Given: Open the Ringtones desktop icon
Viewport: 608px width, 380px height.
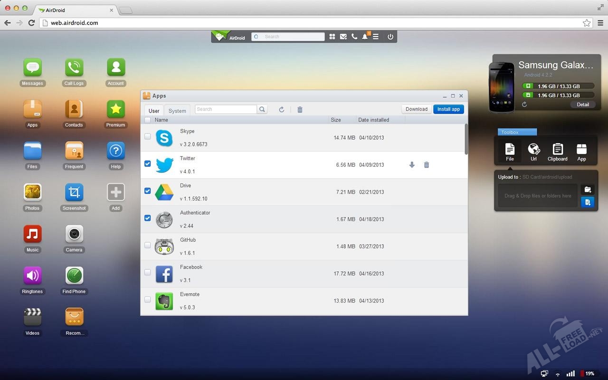Looking at the screenshot, I should 32,276.
